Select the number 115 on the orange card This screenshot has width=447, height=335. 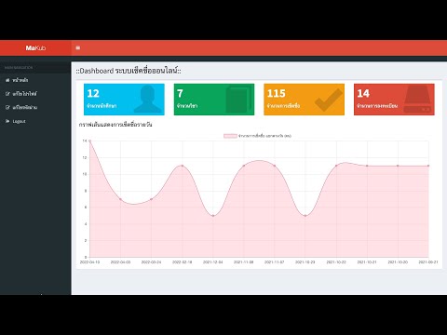pyautogui.click(x=276, y=93)
